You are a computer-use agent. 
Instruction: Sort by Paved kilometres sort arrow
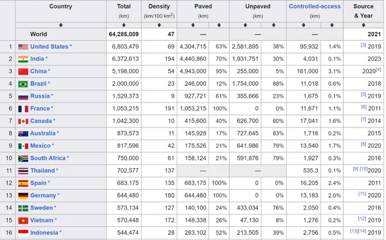pyautogui.click(x=193, y=25)
